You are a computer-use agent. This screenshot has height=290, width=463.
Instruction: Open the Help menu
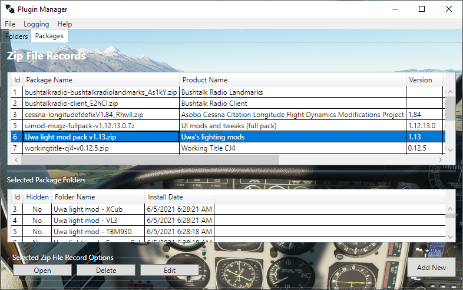point(65,24)
